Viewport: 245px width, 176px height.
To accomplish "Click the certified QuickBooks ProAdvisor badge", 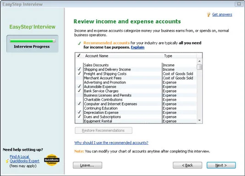I will tap(52, 160).
